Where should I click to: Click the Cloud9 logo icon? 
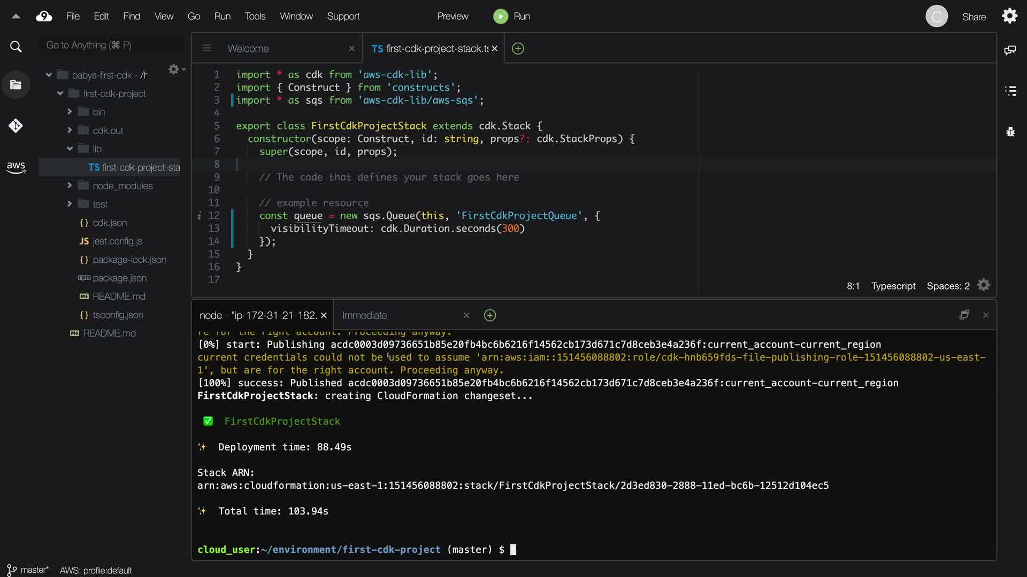pyautogui.click(x=44, y=17)
